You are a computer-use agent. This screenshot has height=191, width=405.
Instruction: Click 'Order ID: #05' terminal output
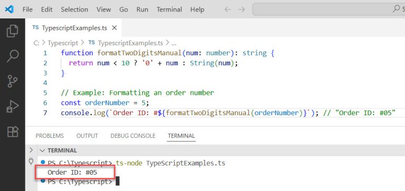pyautogui.click(x=72, y=173)
